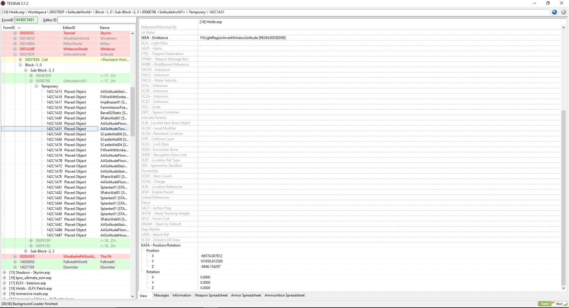Click the XESP - Enable Parent field label
The height and width of the screenshot is (308, 569).
click(x=157, y=192)
